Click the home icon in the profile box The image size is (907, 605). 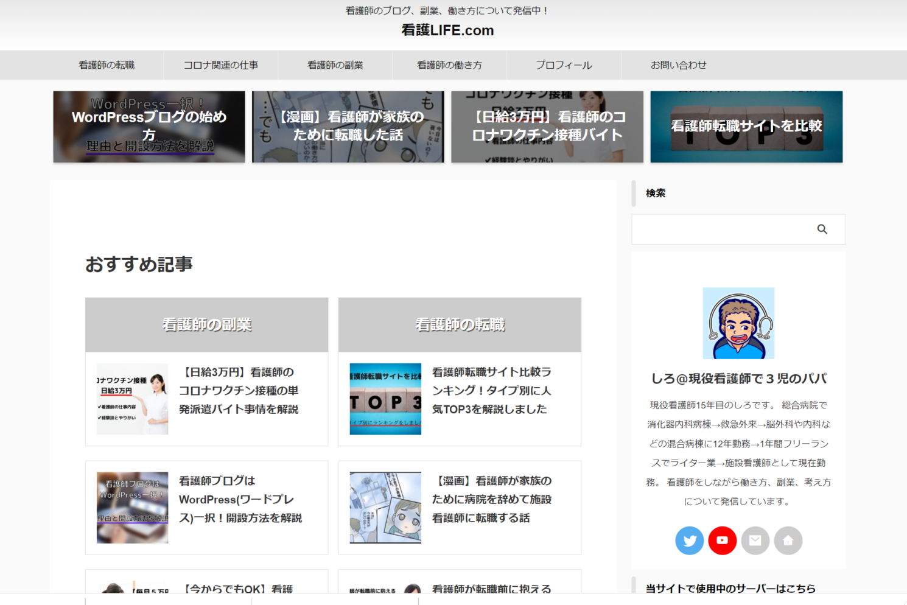click(788, 540)
